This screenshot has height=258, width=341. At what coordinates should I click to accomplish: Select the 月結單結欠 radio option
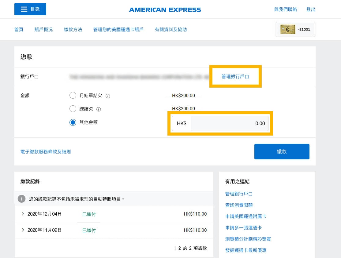click(73, 96)
